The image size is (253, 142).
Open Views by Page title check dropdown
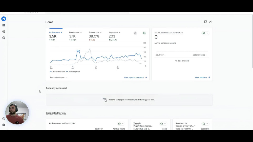163,124
